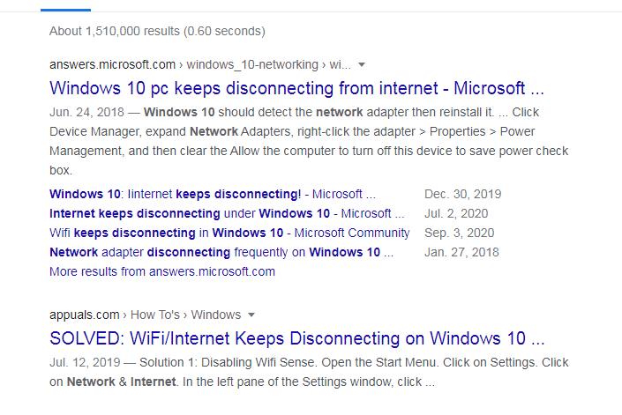Open 'Windows 10 pc keeps disconnecting from internet' result
622x415 pixels.
click(x=296, y=88)
